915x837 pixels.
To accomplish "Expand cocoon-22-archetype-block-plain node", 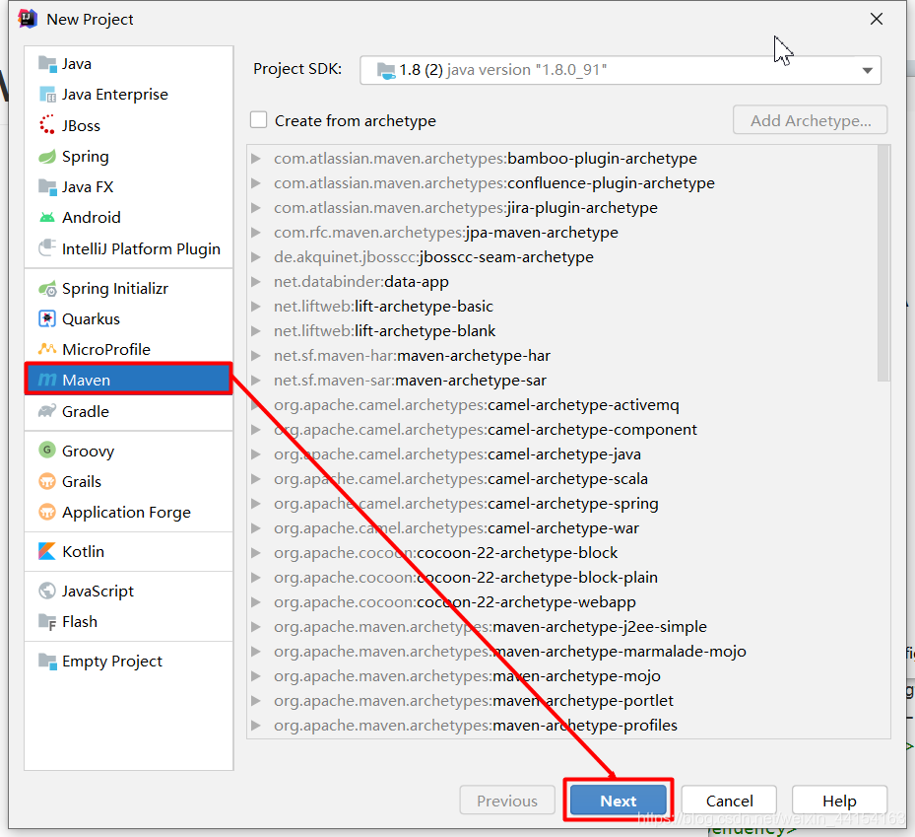I will (x=255, y=577).
